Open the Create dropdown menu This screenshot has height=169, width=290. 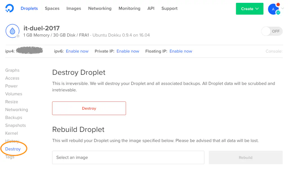pos(249,9)
